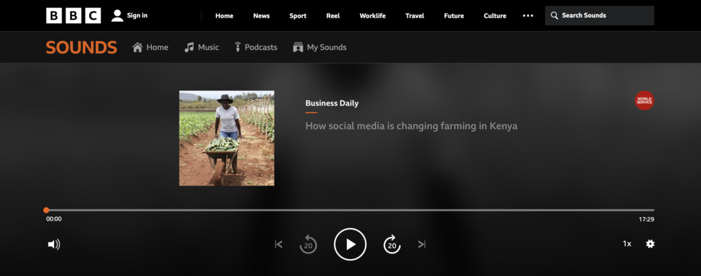Open the Business Daily programme link
This screenshot has width=701, height=276.
tap(332, 103)
